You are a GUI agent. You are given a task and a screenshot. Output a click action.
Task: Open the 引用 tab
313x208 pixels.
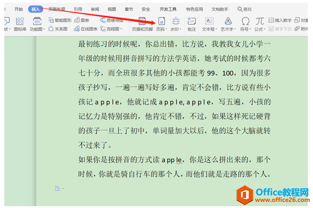point(78,9)
